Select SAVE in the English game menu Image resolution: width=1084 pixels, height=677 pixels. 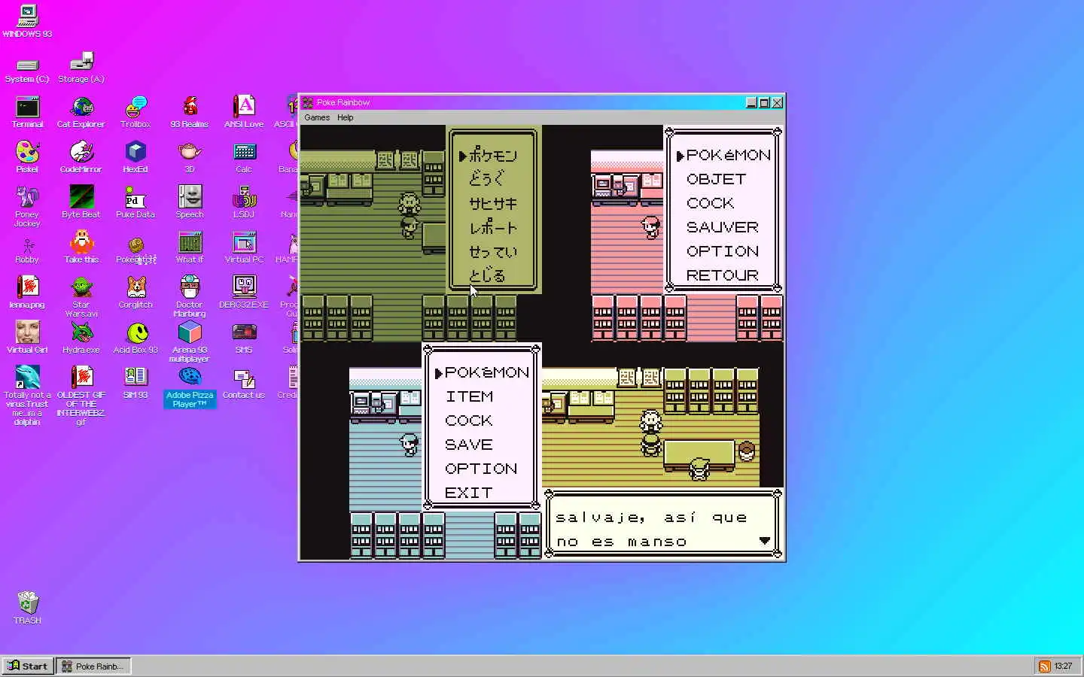[x=468, y=445]
